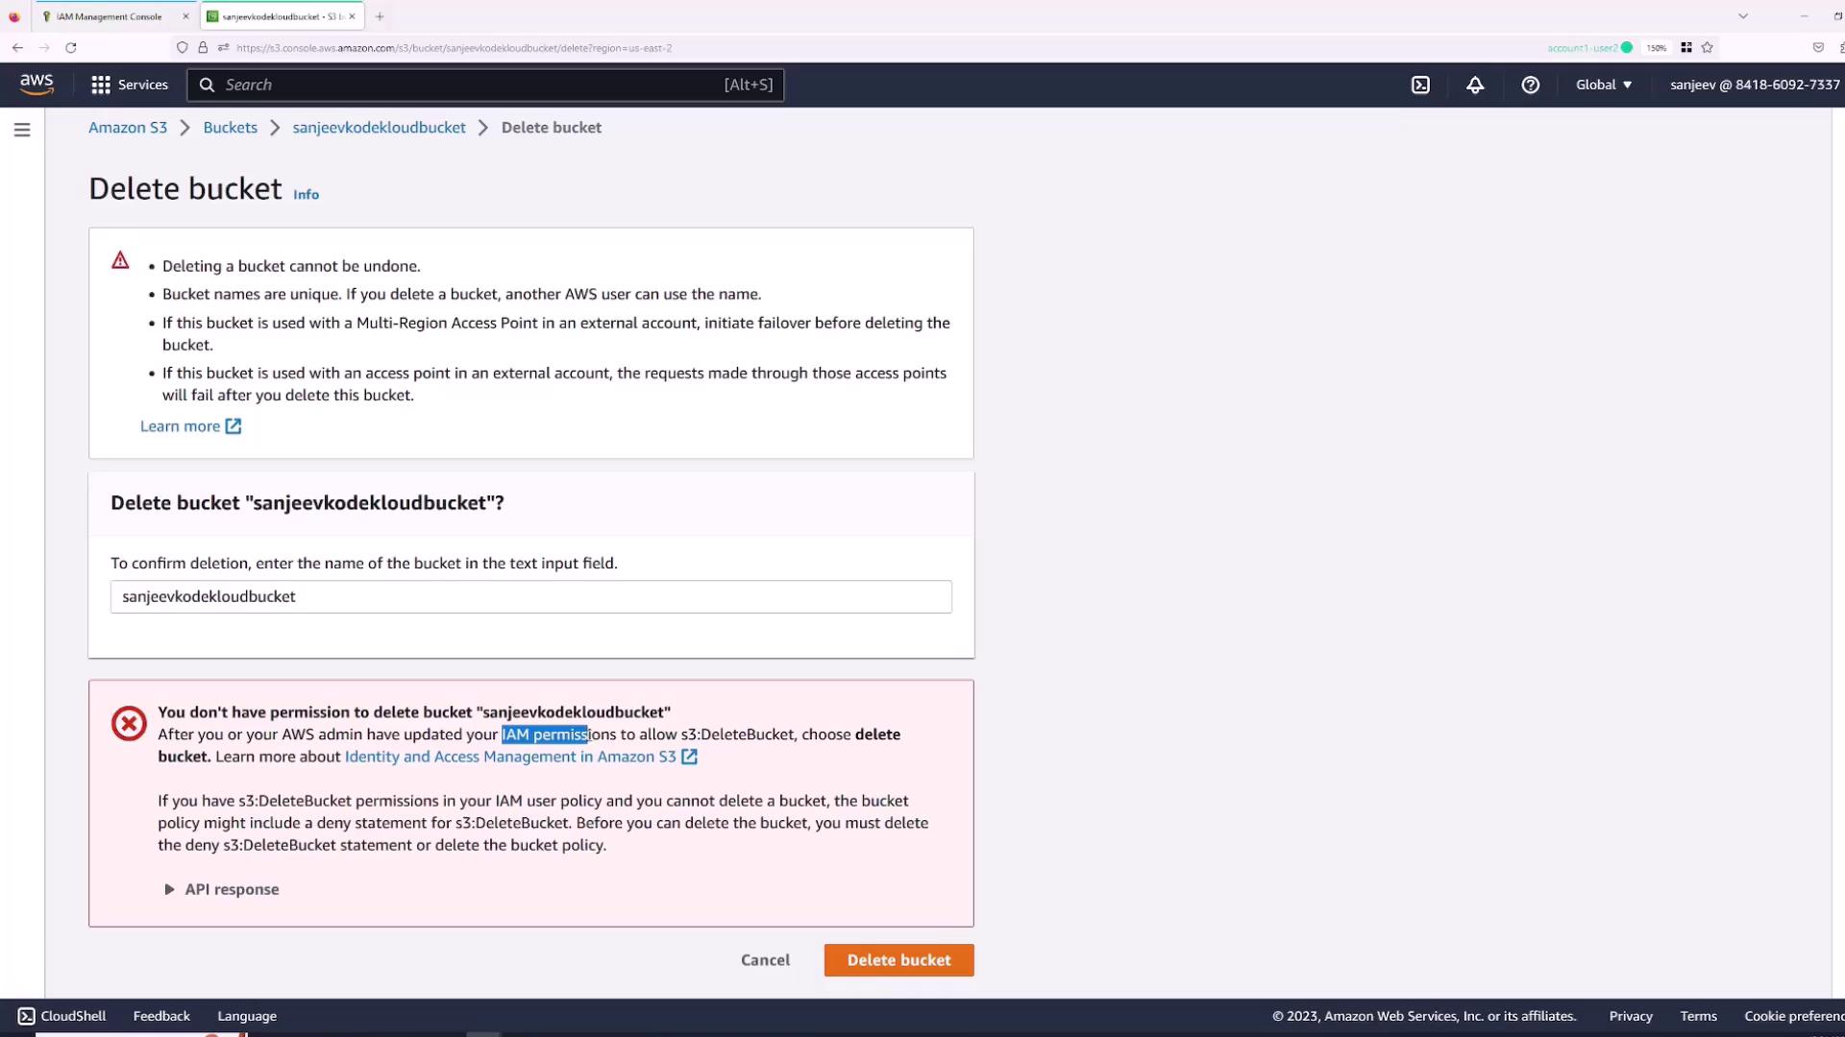Open Identity and Access Management in Amazon S3 link

click(x=510, y=757)
